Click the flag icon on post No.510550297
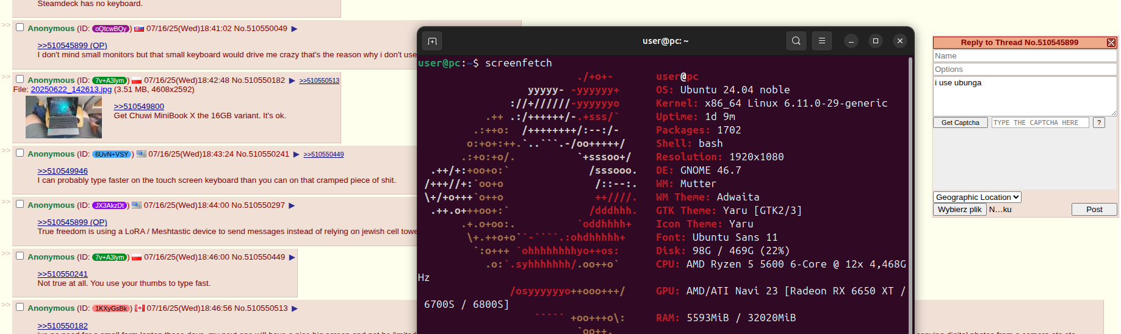 point(137,205)
